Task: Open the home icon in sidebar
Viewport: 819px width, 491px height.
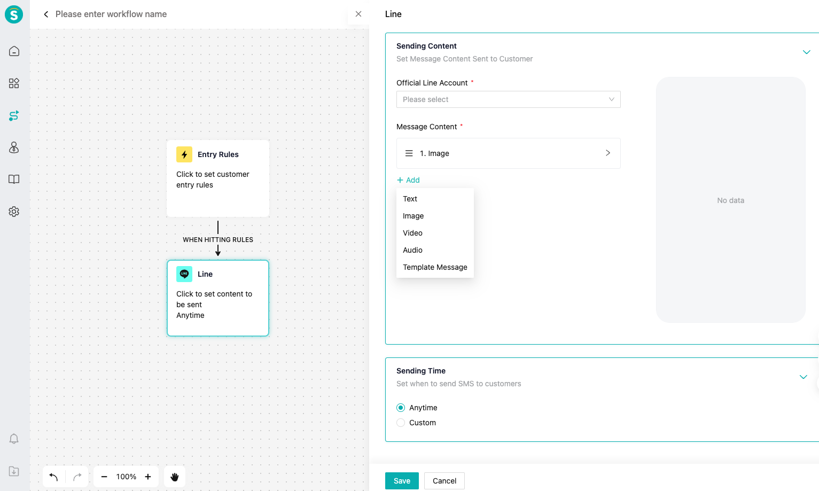Action: point(14,51)
